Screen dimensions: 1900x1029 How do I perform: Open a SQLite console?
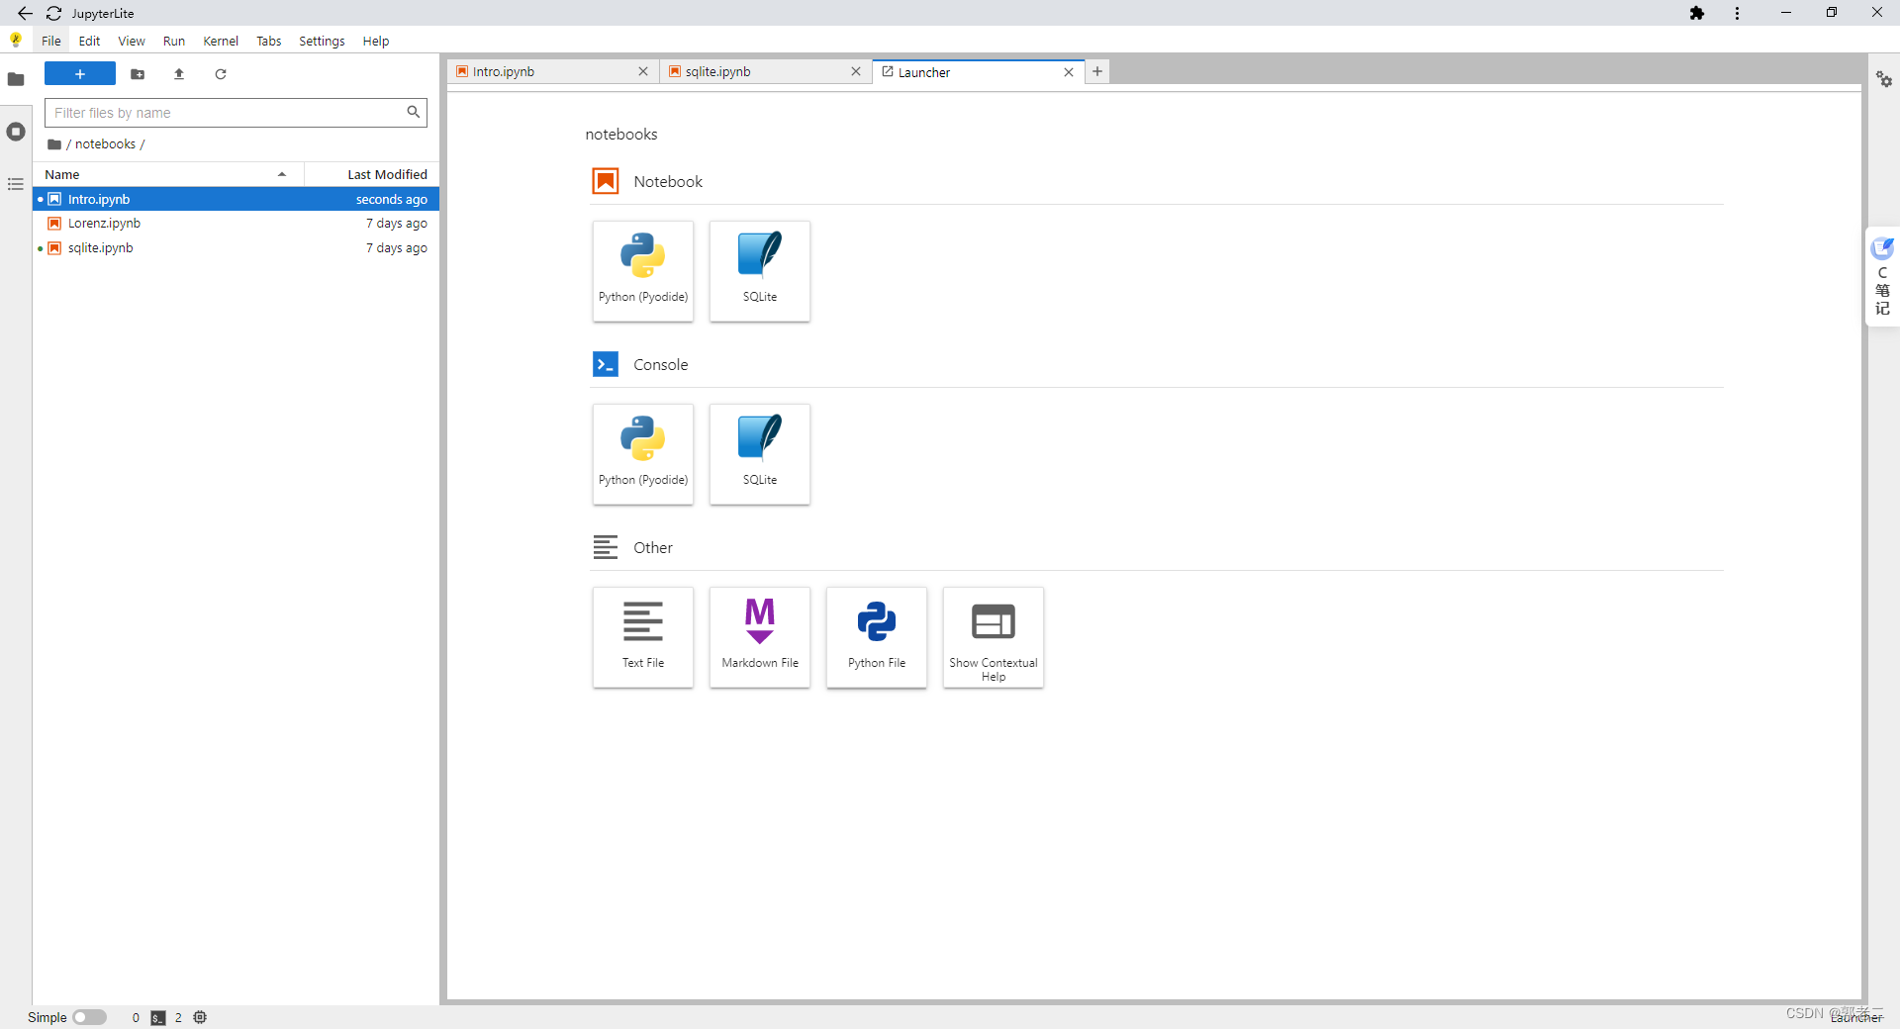click(760, 454)
